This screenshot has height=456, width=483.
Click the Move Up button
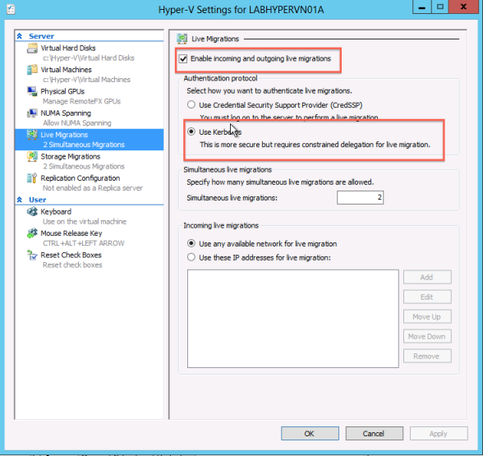coord(427,317)
